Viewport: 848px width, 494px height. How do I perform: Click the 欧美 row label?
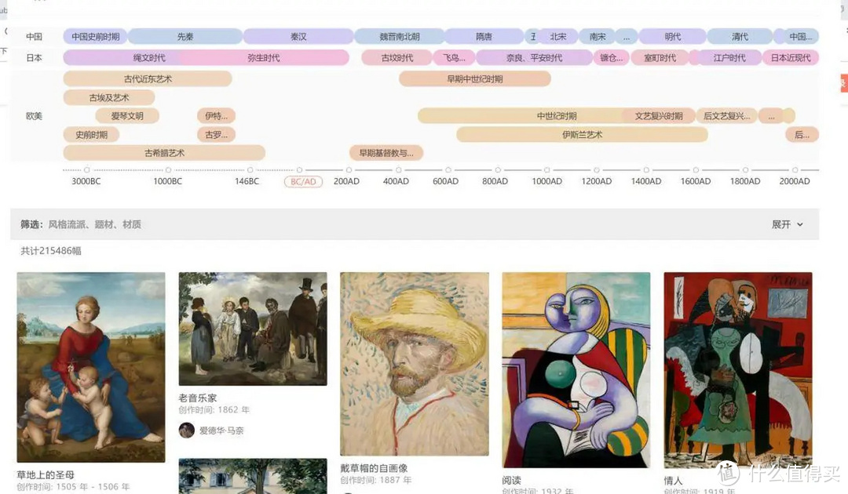tap(34, 116)
